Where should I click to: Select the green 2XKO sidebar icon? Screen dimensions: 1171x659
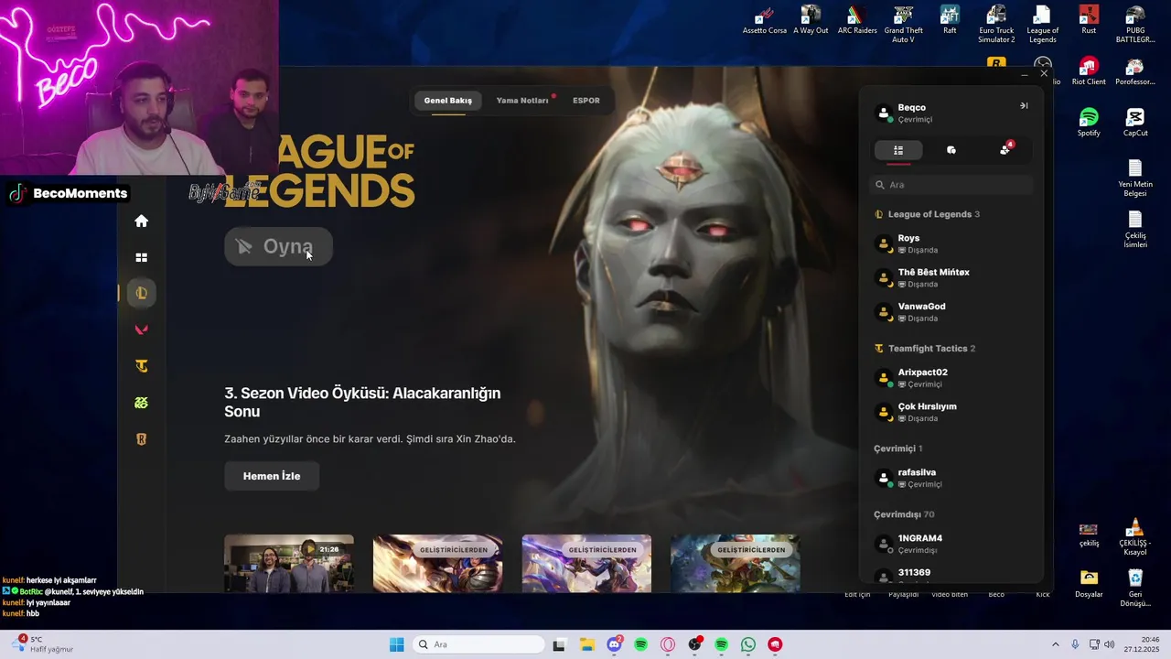[x=141, y=403]
